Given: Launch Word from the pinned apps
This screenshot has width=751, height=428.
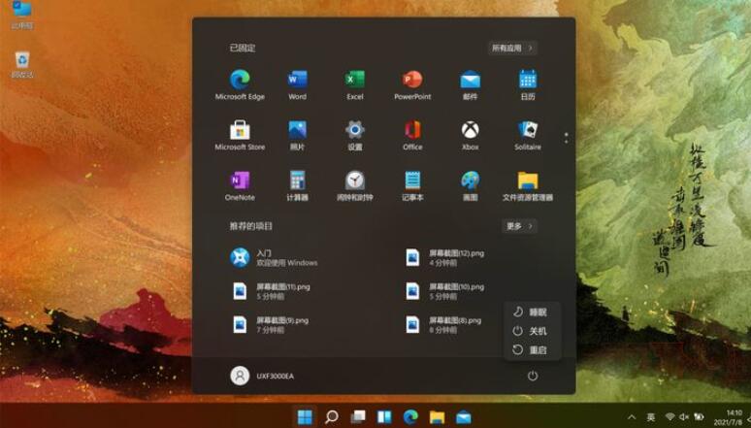Looking at the screenshot, I should (x=297, y=84).
